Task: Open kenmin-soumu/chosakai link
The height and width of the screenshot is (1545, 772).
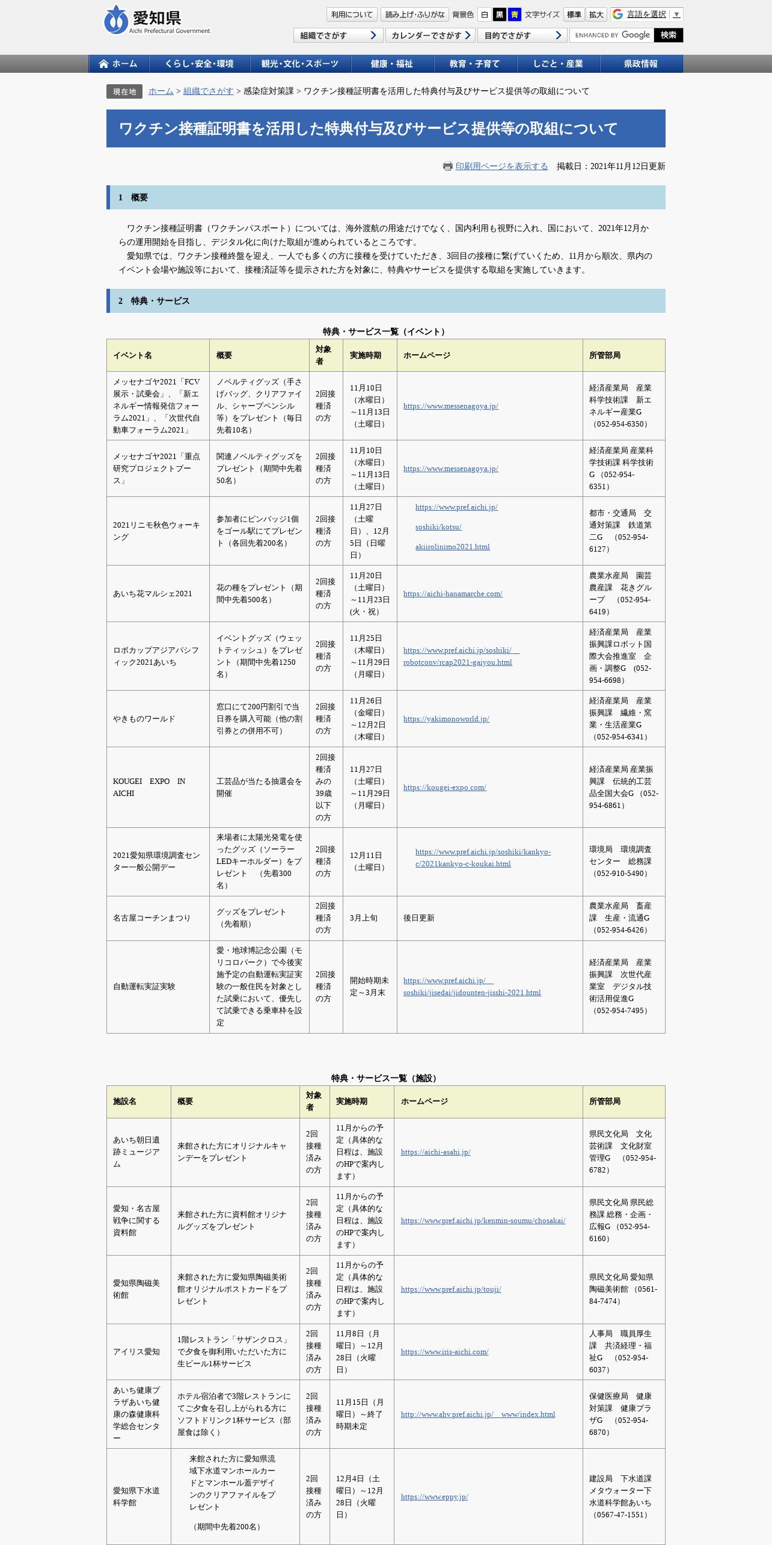Action: pyautogui.click(x=483, y=1221)
